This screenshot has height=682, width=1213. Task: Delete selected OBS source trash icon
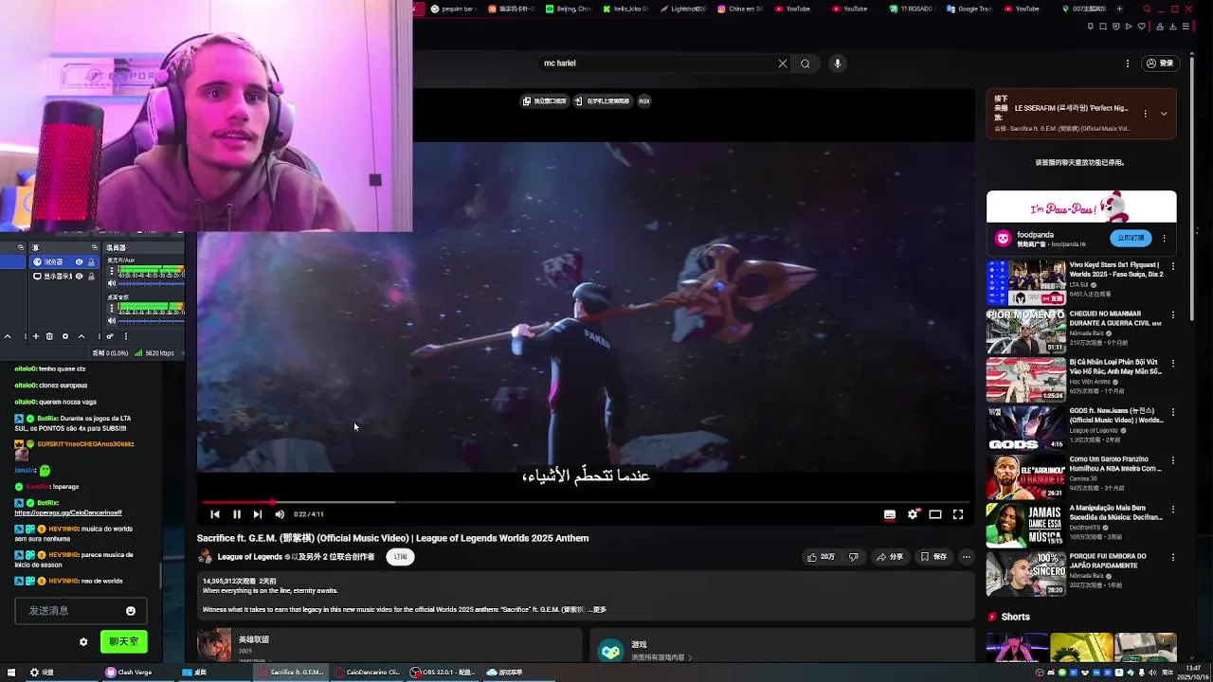[x=49, y=336]
